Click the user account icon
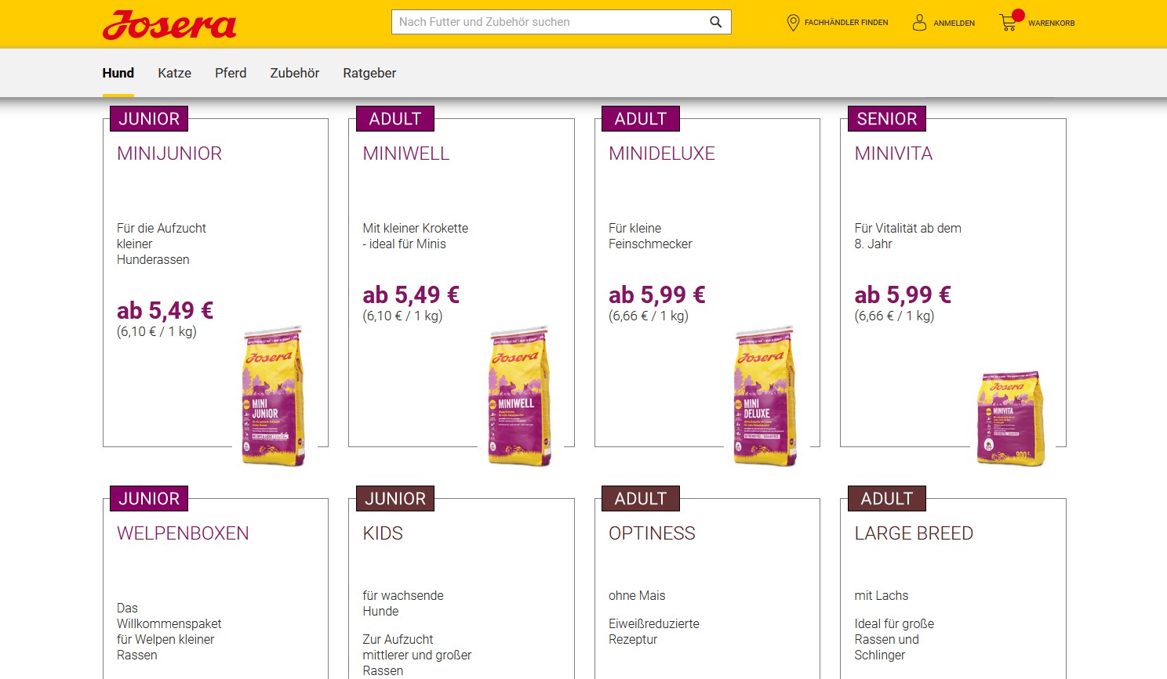 pyautogui.click(x=919, y=23)
